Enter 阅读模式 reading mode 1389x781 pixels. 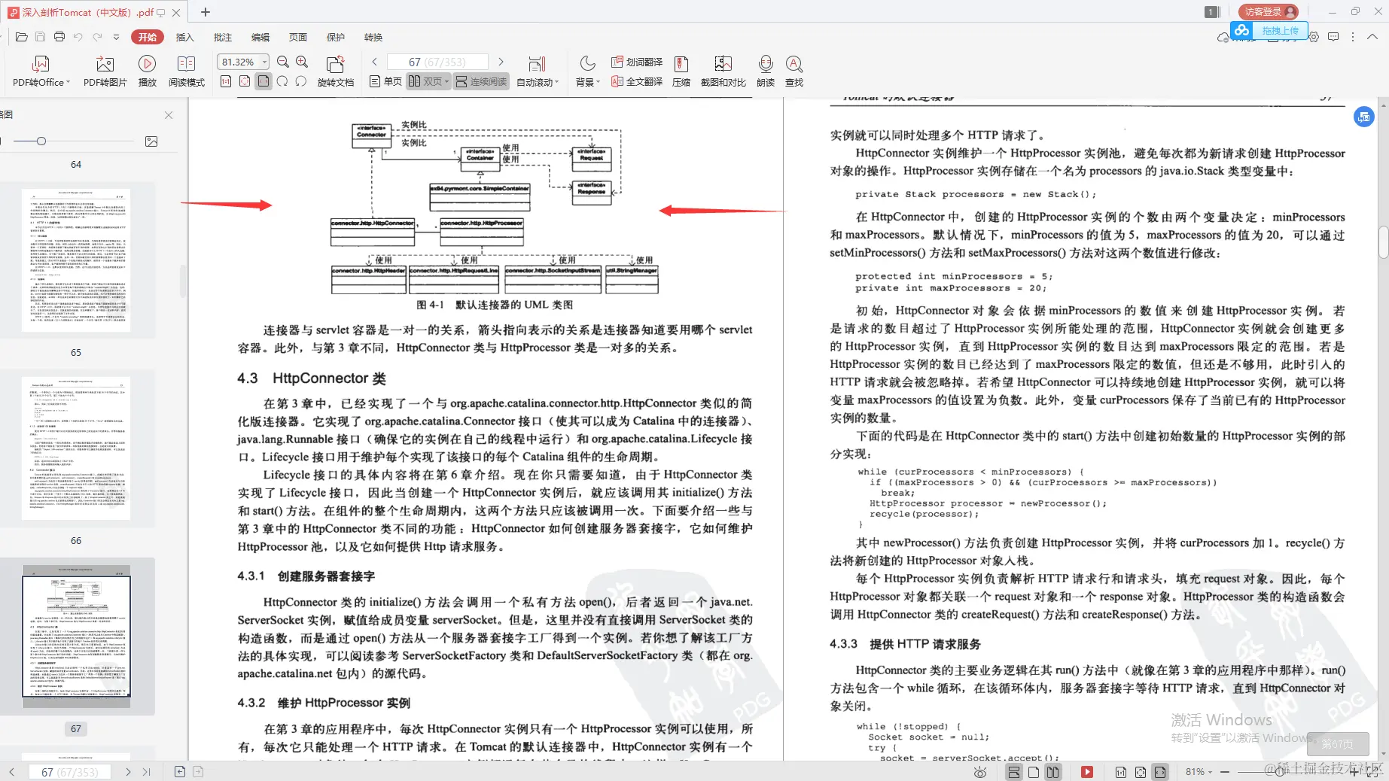[186, 70]
